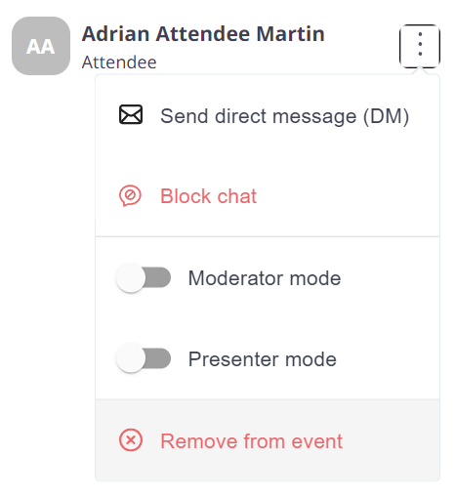Click the Presenter mode label text
The image size is (455, 499).
(x=263, y=359)
